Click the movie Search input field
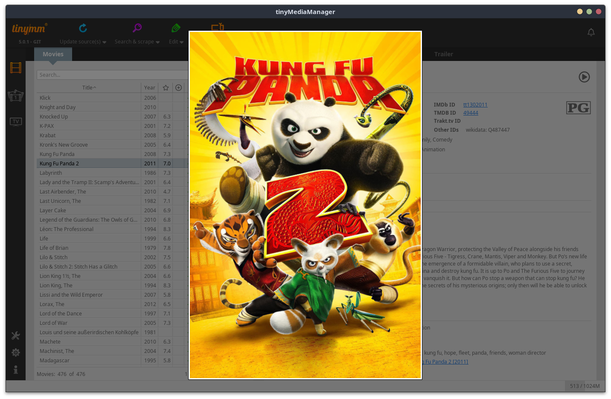Image resolution: width=611 pixels, height=399 pixels. (x=111, y=75)
